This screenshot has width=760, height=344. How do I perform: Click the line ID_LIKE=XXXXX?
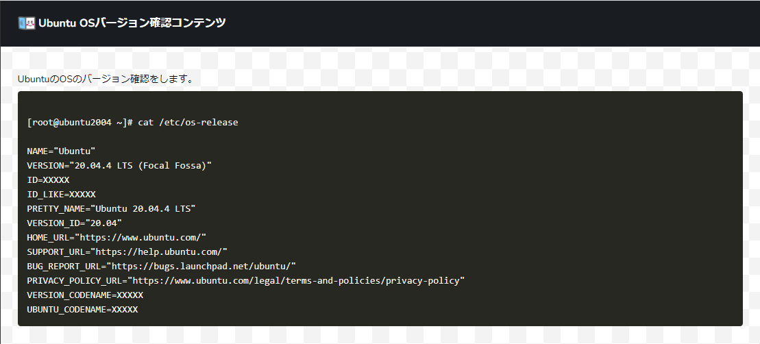[62, 195]
